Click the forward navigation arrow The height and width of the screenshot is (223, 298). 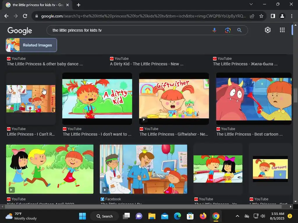point(16,16)
